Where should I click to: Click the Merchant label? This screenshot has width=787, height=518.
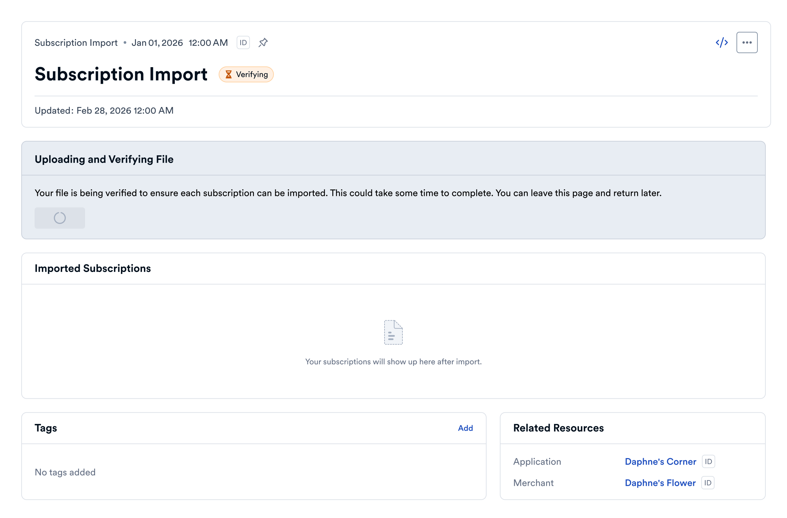533,483
